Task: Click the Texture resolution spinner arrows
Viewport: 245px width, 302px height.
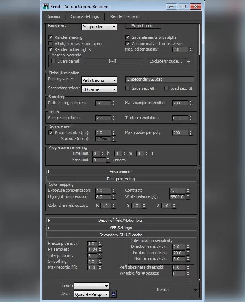Action: (x=190, y=118)
